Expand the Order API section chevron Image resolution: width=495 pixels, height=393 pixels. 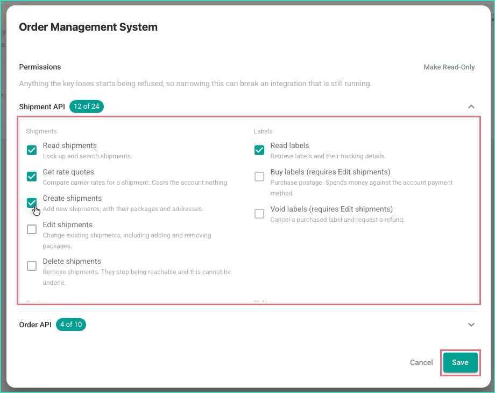(x=471, y=325)
